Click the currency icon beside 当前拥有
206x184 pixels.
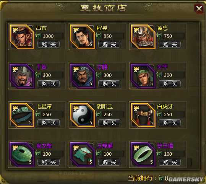point(161,178)
